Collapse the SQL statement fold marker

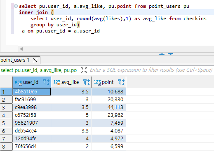click(x=16, y=6)
